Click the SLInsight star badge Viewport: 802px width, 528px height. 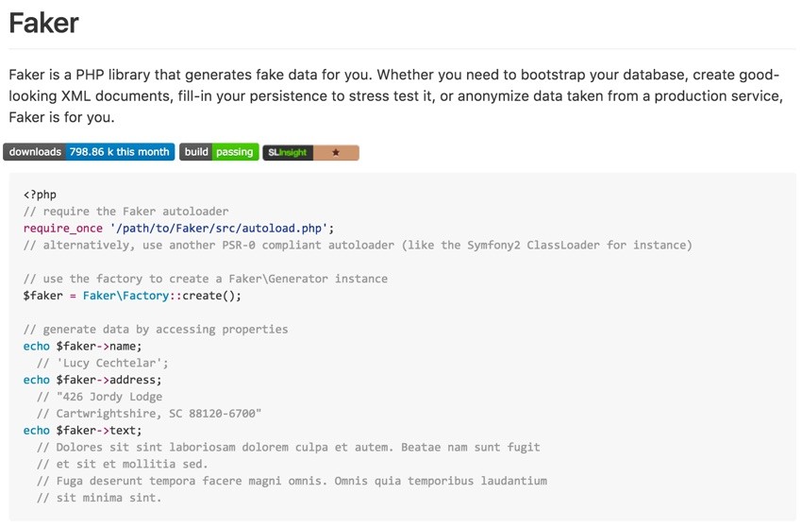[311, 153]
